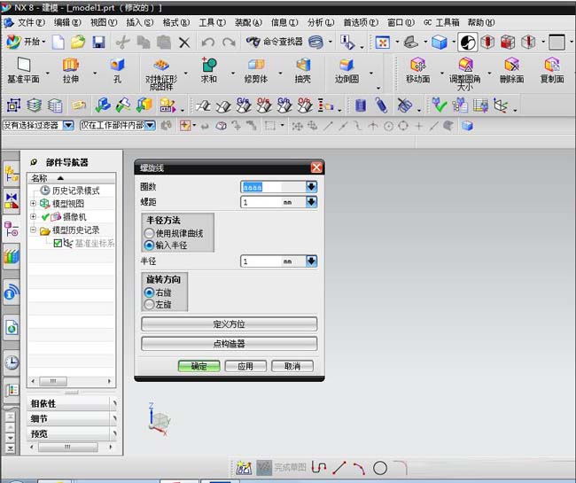Open the turns (圈数) field dropdown arrow

tap(311, 187)
